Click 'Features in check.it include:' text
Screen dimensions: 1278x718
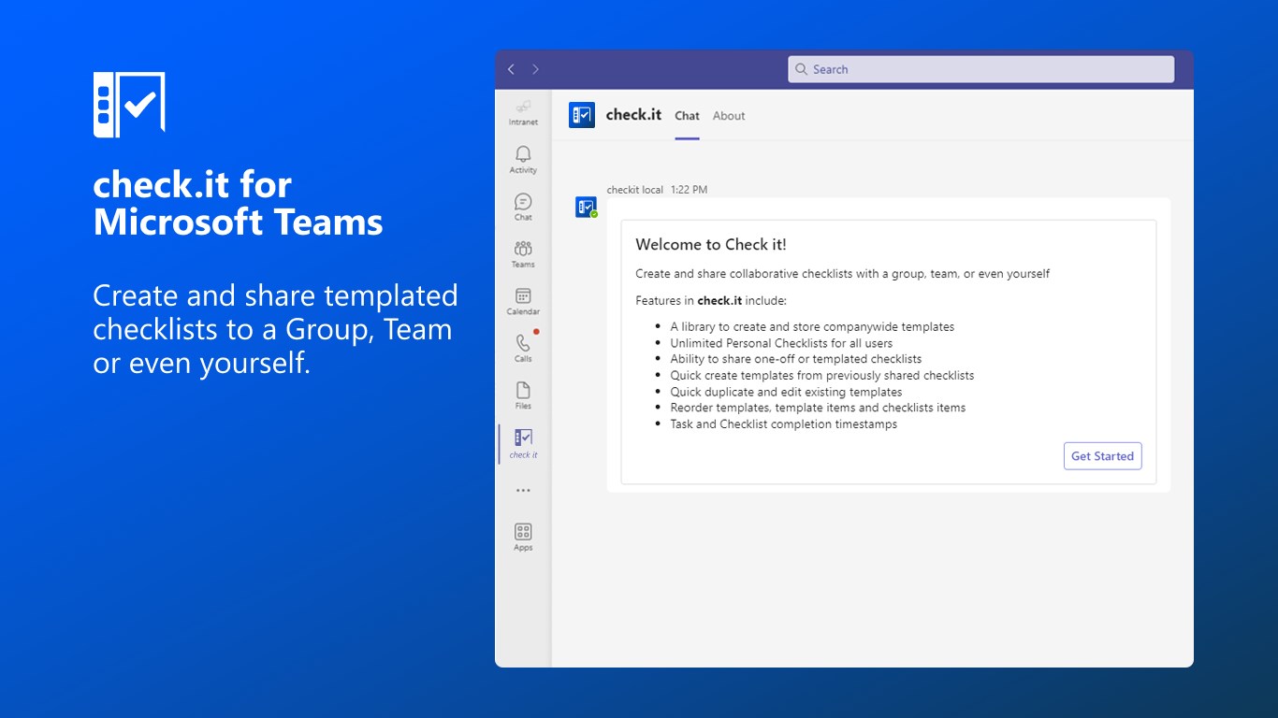[711, 301]
